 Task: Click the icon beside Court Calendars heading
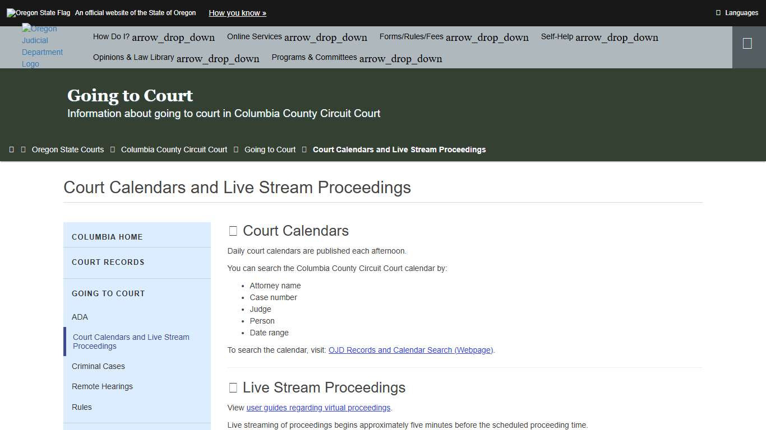[232, 230]
